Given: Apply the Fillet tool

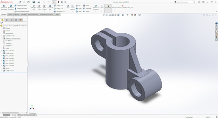Looking at the screenshot, I should tap(68, 6).
